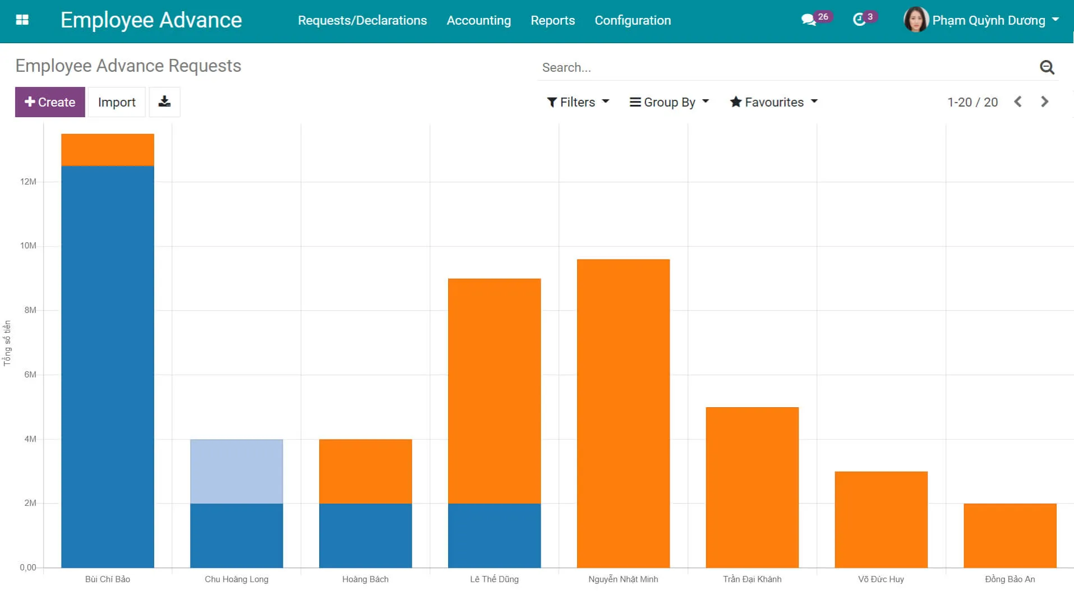Select Nguyễn Nhật Minh's orange bar
This screenshot has width=1074, height=604.
tap(623, 409)
